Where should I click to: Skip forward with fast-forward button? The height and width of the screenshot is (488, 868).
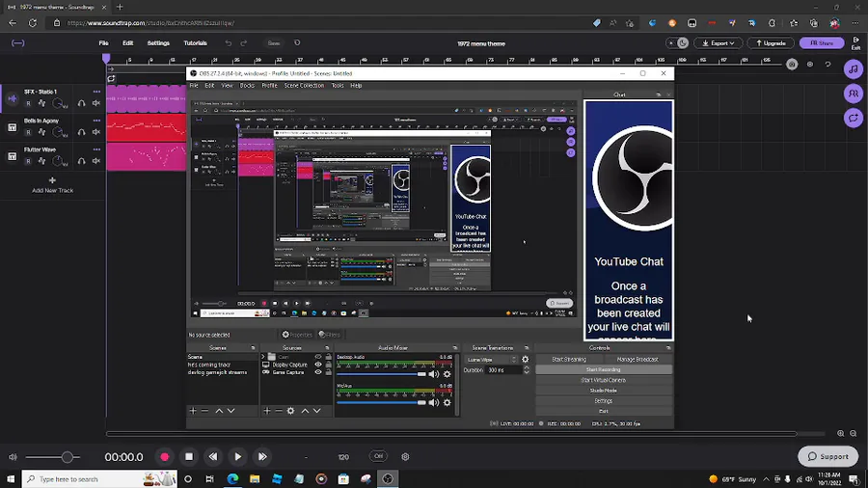click(262, 457)
